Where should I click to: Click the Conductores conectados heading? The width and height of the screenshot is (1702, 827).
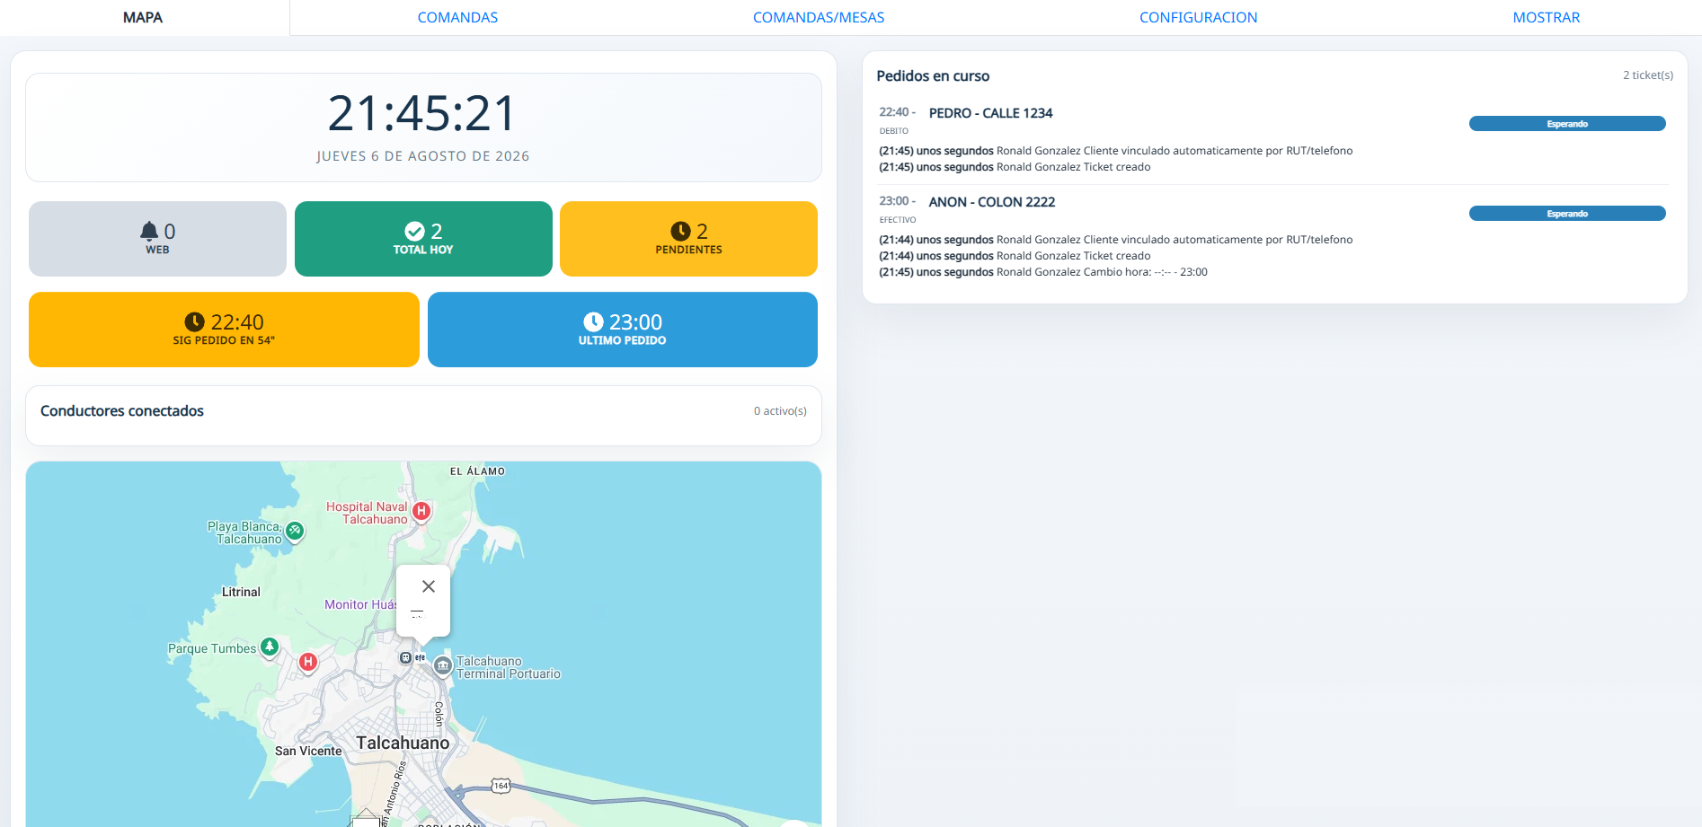click(x=122, y=410)
